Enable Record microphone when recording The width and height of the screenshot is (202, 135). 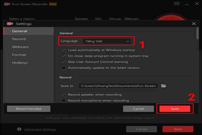[x=63, y=100]
